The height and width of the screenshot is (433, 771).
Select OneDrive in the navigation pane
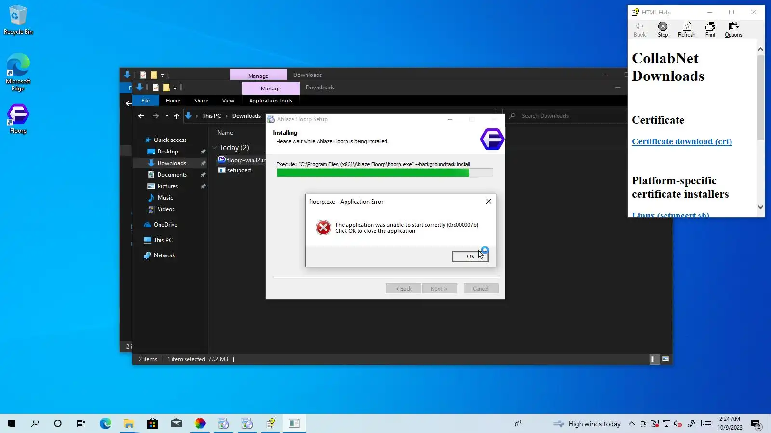tap(165, 225)
